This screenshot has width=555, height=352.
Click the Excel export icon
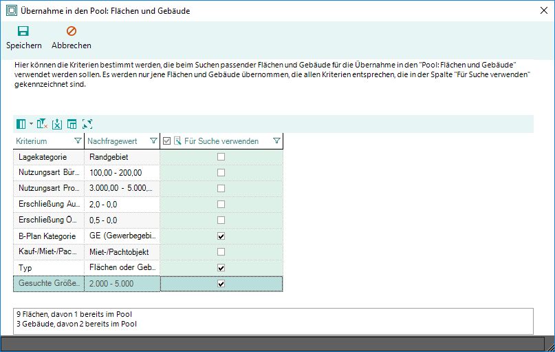coord(57,124)
